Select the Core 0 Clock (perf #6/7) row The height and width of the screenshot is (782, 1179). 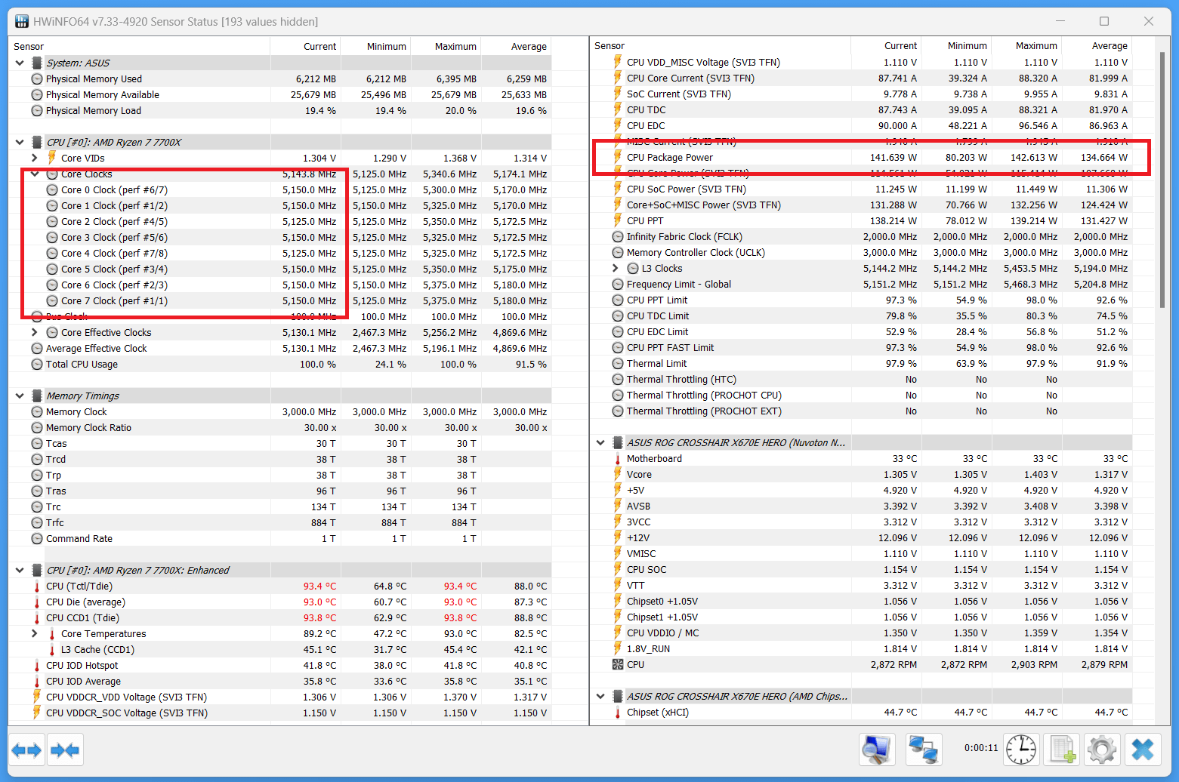[280, 190]
